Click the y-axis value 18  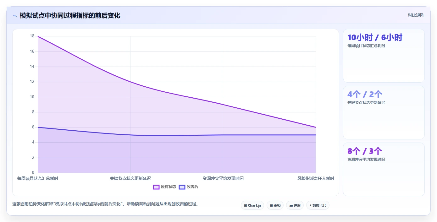point(32,36)
